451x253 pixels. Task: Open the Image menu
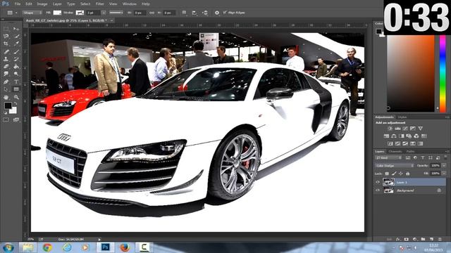[x=42, y=4]
